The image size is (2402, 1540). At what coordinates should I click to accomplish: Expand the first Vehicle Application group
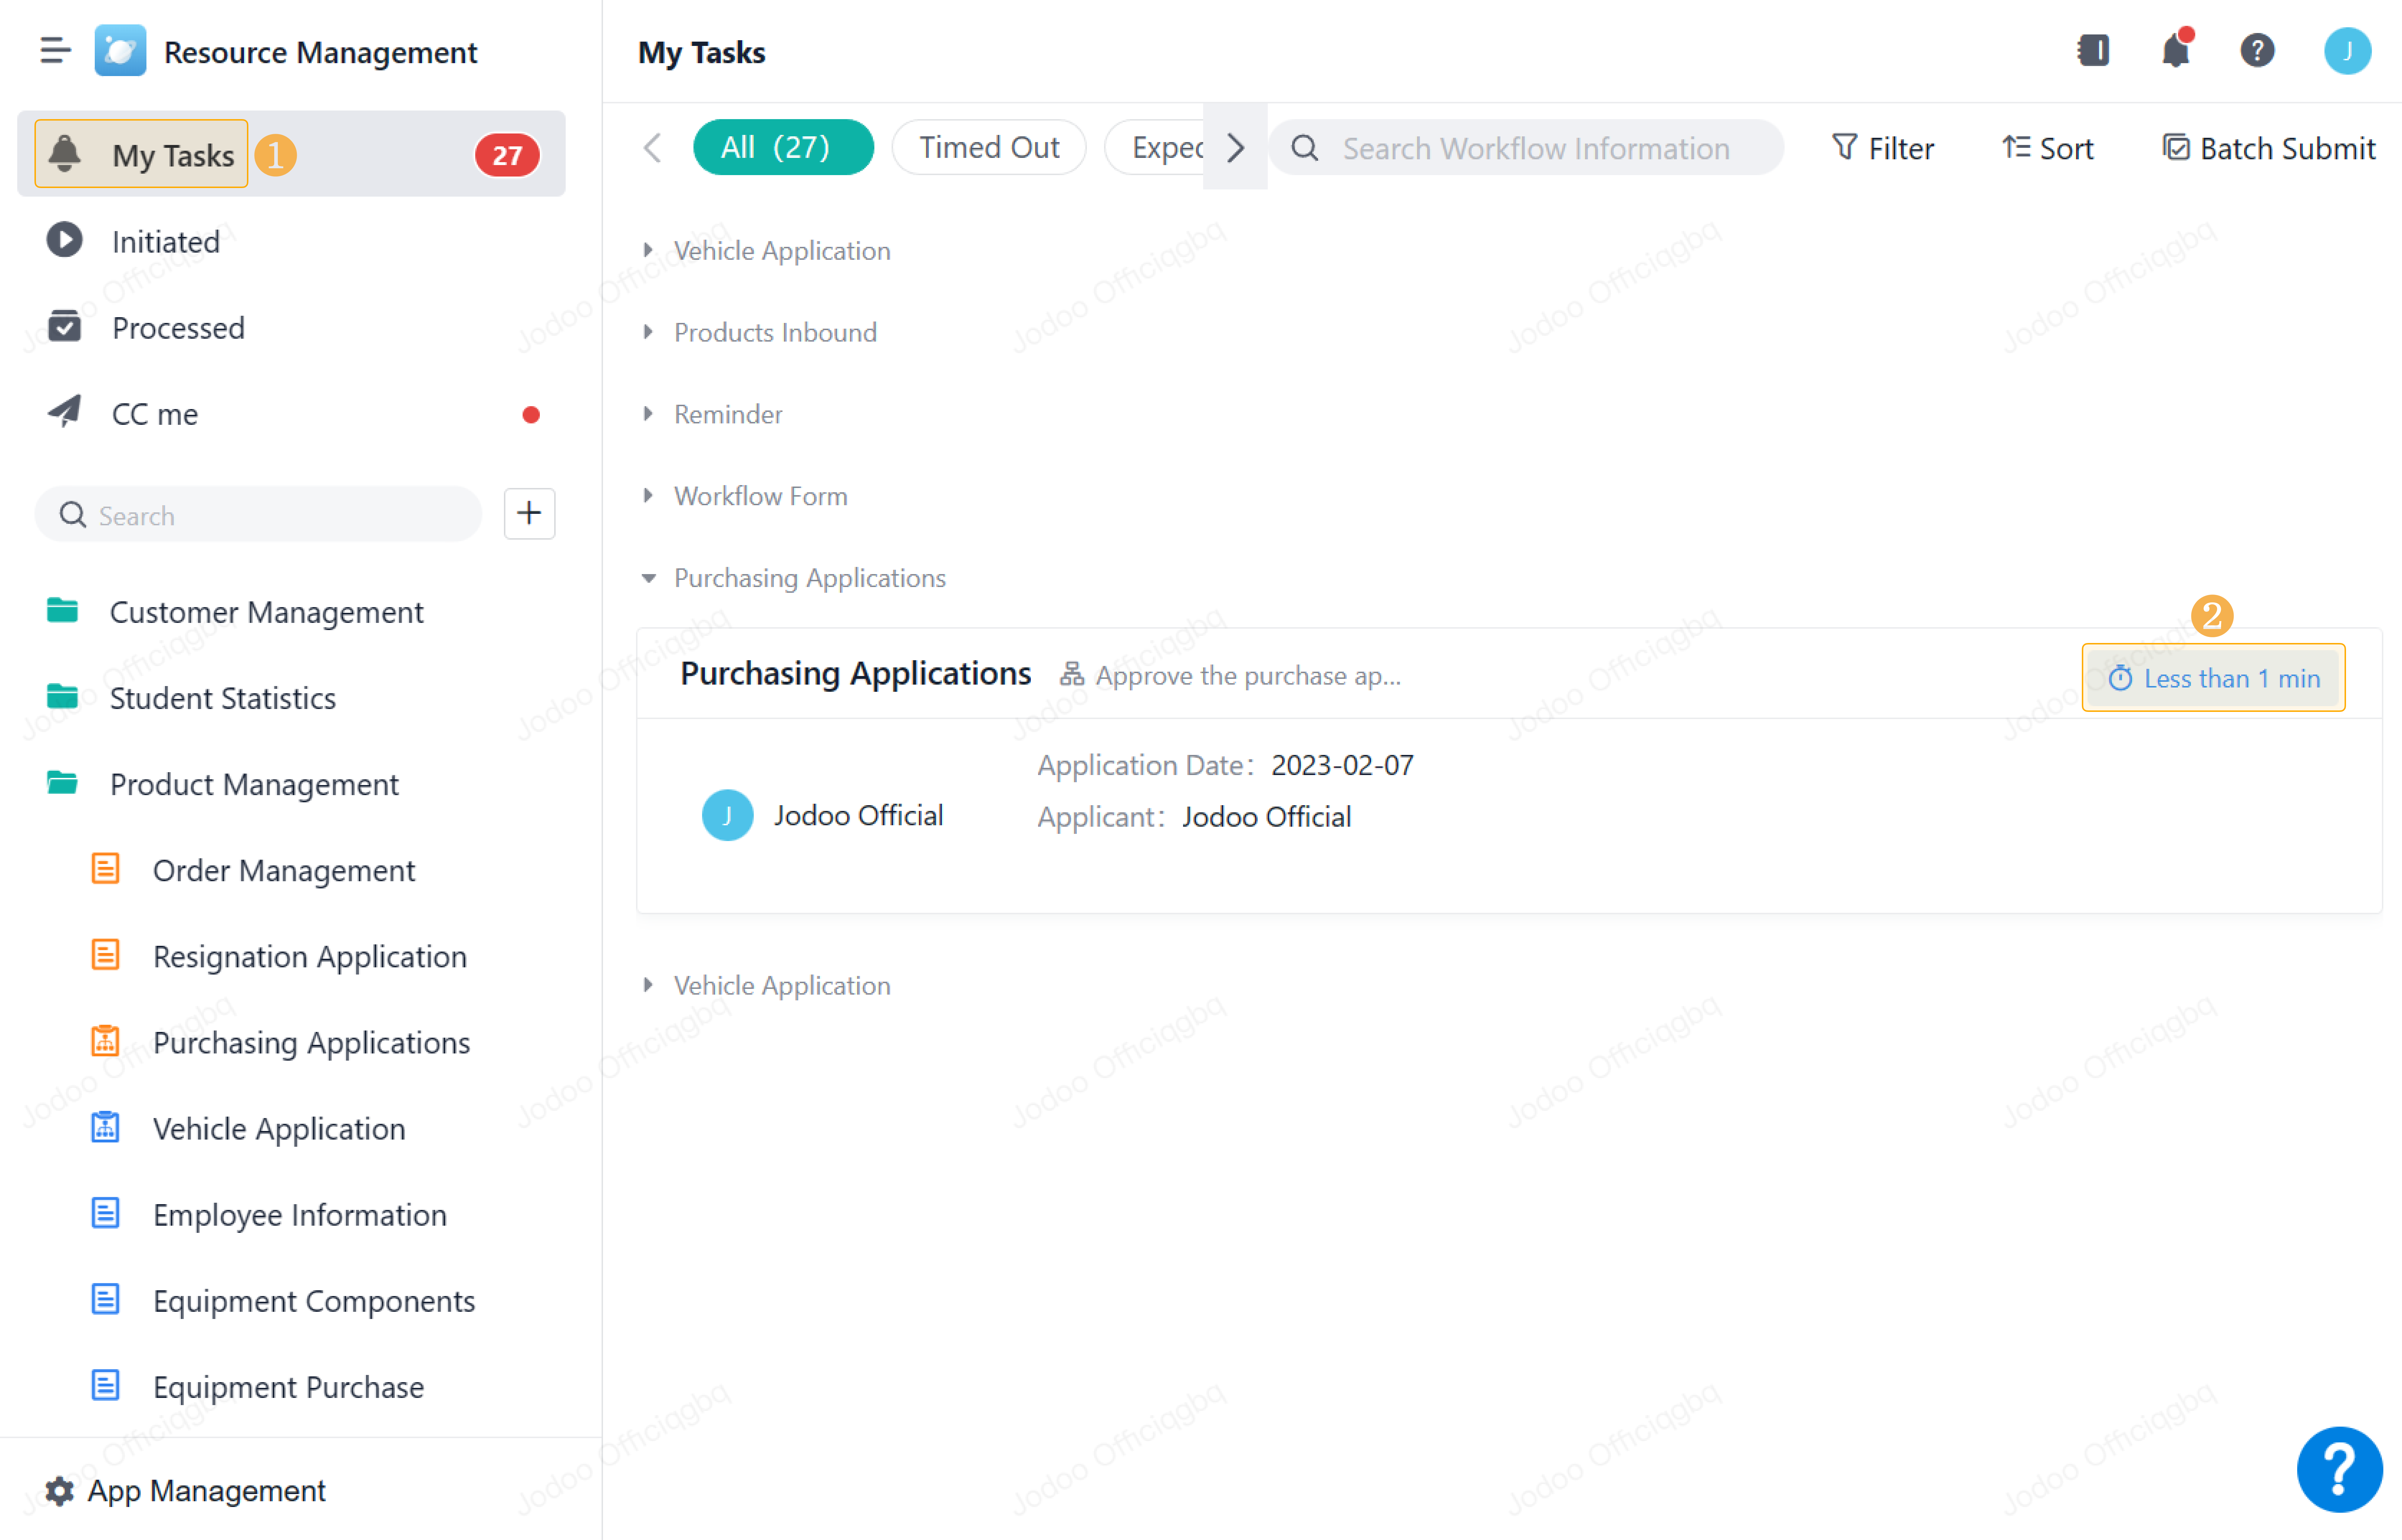click(648, 250)
